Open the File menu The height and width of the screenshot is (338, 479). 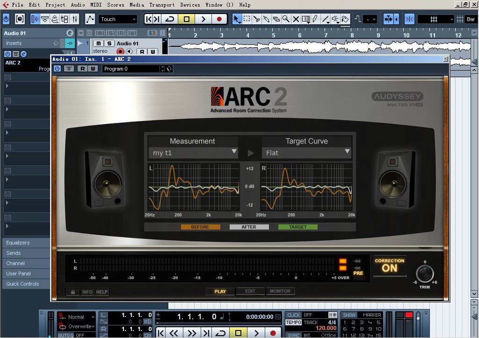[x=17, y=5]
